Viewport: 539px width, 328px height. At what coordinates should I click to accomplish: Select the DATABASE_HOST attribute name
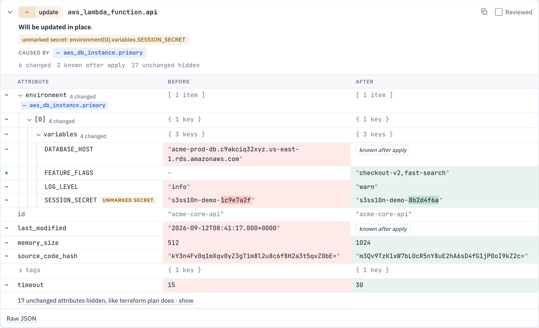[x=69, y=149]
